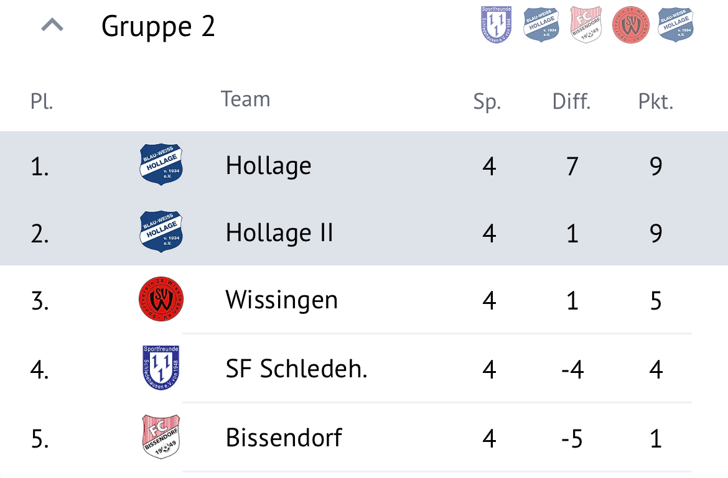Click SF Schledeh. crest in fourth row
Image resolution: width=728 pixels, height=478 pixels.
(161, 367)
